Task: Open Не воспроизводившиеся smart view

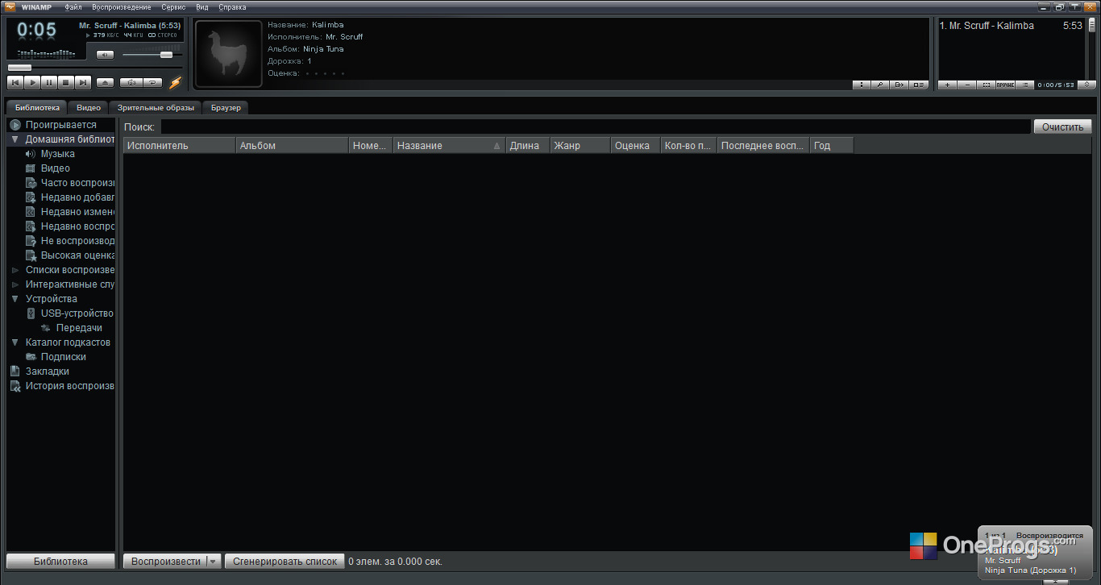Action: (77, 241)
